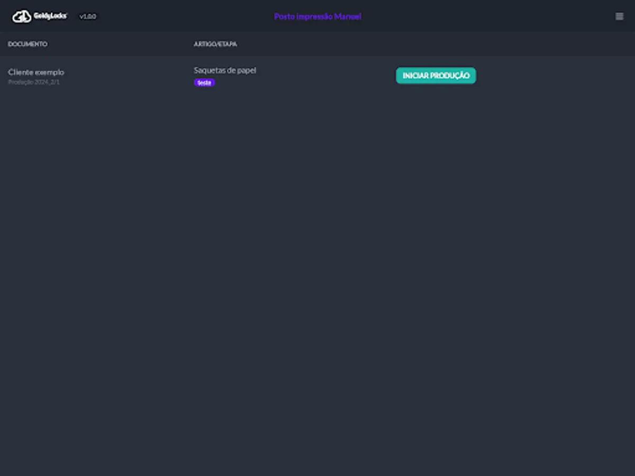Click the DOCUMENTO column header
The width and height of the screenshot is (635, 476).
(28, 44)
